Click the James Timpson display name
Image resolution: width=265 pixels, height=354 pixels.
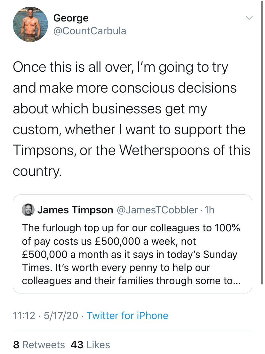(75, 210)
